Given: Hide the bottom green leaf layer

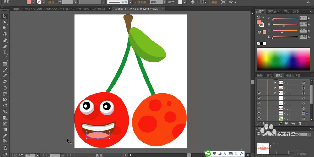Looking at the screenshot, I should click(259, 118).
